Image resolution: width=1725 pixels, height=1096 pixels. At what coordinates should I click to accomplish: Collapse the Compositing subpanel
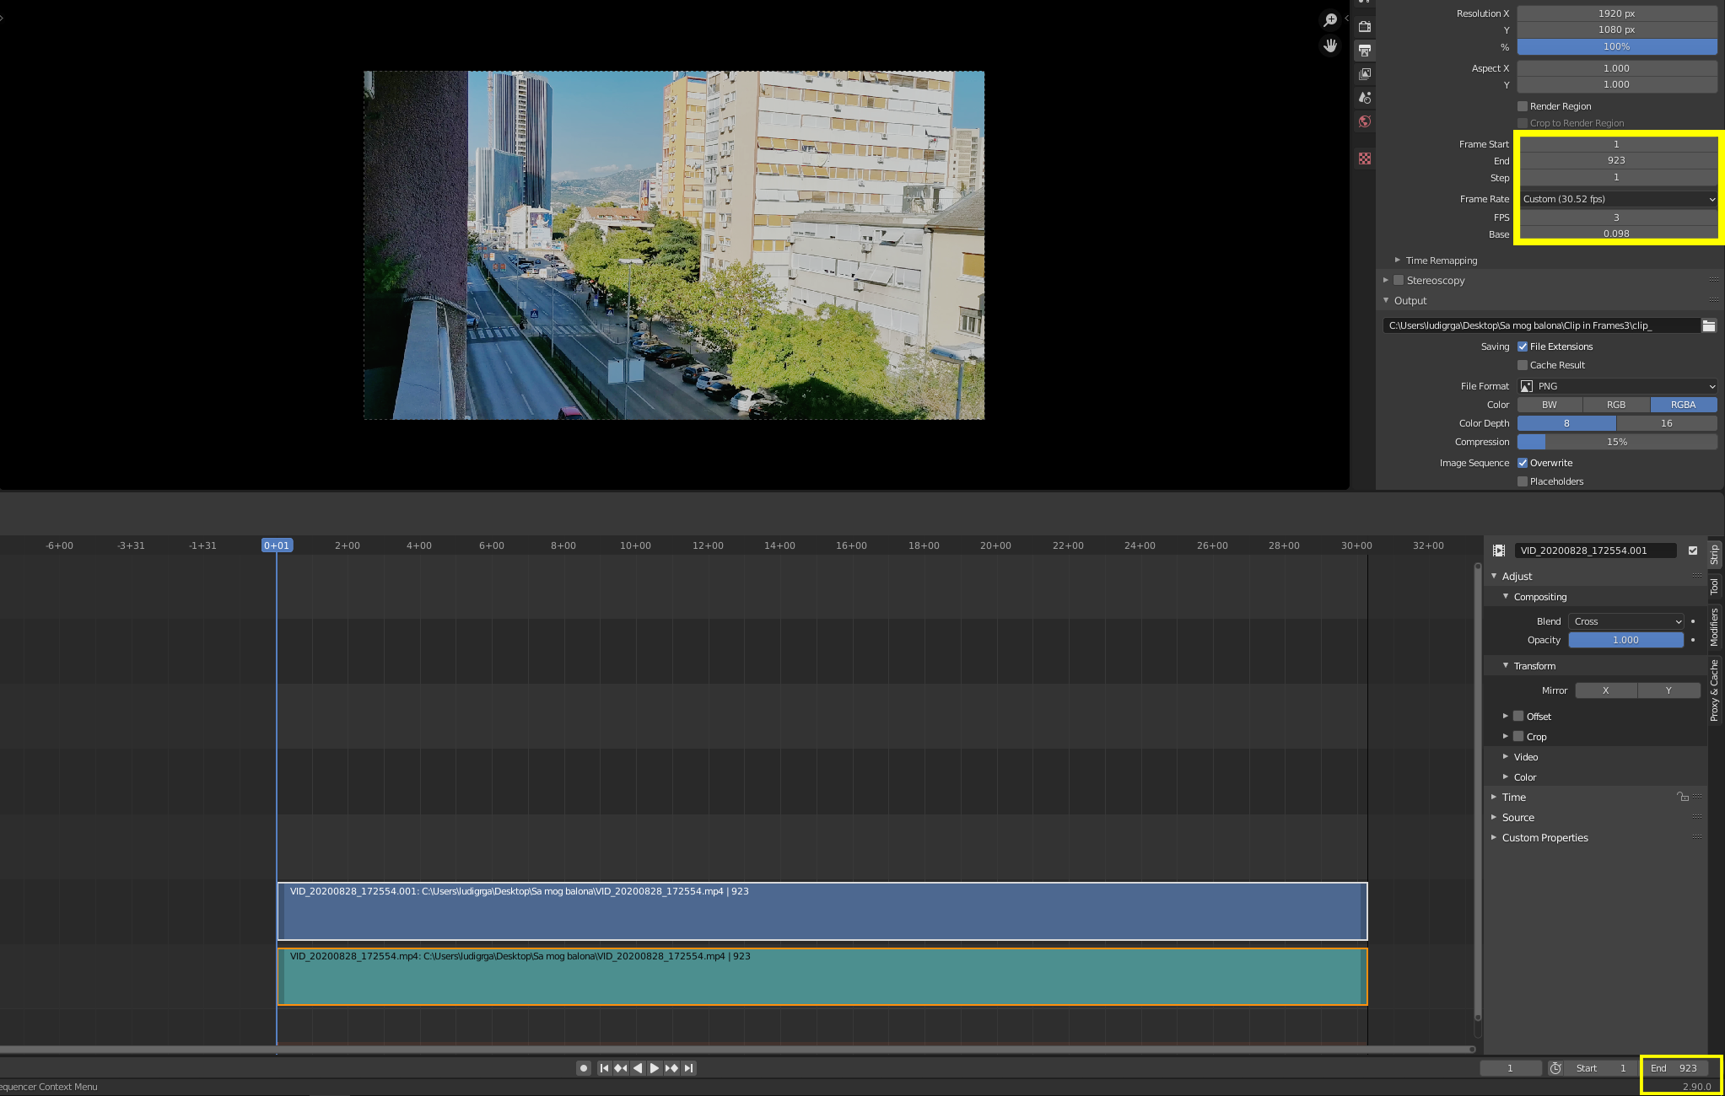(1506, 596)
